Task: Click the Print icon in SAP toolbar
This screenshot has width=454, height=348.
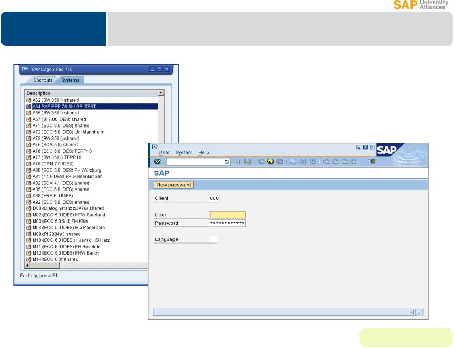Action: pyautogui.click(x=293, y=161)
